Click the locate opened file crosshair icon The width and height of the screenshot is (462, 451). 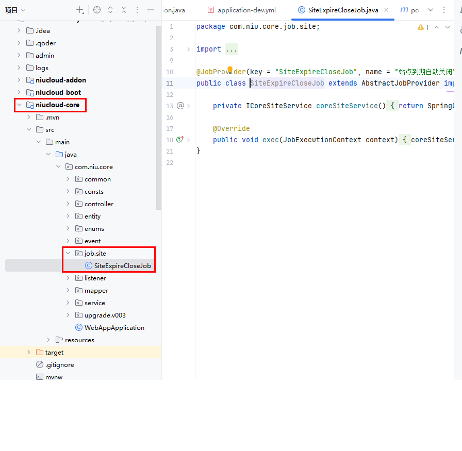pyautogui.click(x=97, y=10)
